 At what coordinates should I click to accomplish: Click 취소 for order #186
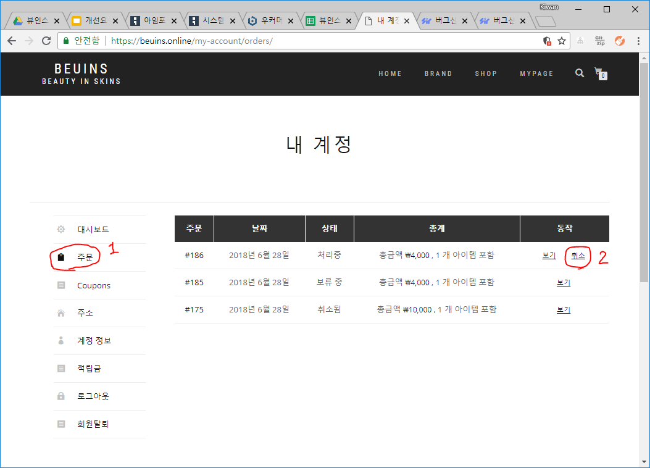coord(578,256)
